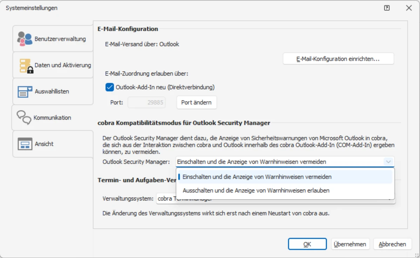Viewport: 420px width, 258px height.
Task: Choose 'Ausschalten und die Anzeige von Warnhinweisen erlauben'
Action: pyautogui.click(x=256, y=191)
